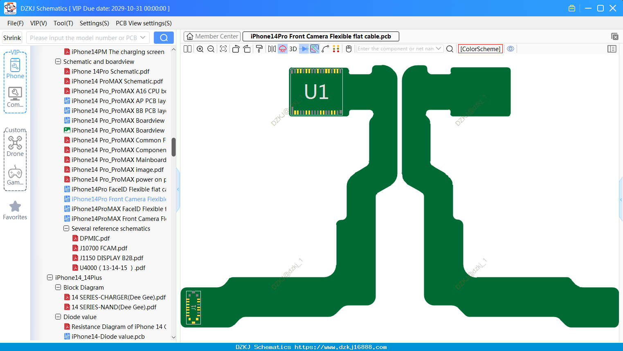This screenshot has width=623, height=351.
Task: Open the VIP(V) menu
Action: pyautogui.click(x=38, y=23)
